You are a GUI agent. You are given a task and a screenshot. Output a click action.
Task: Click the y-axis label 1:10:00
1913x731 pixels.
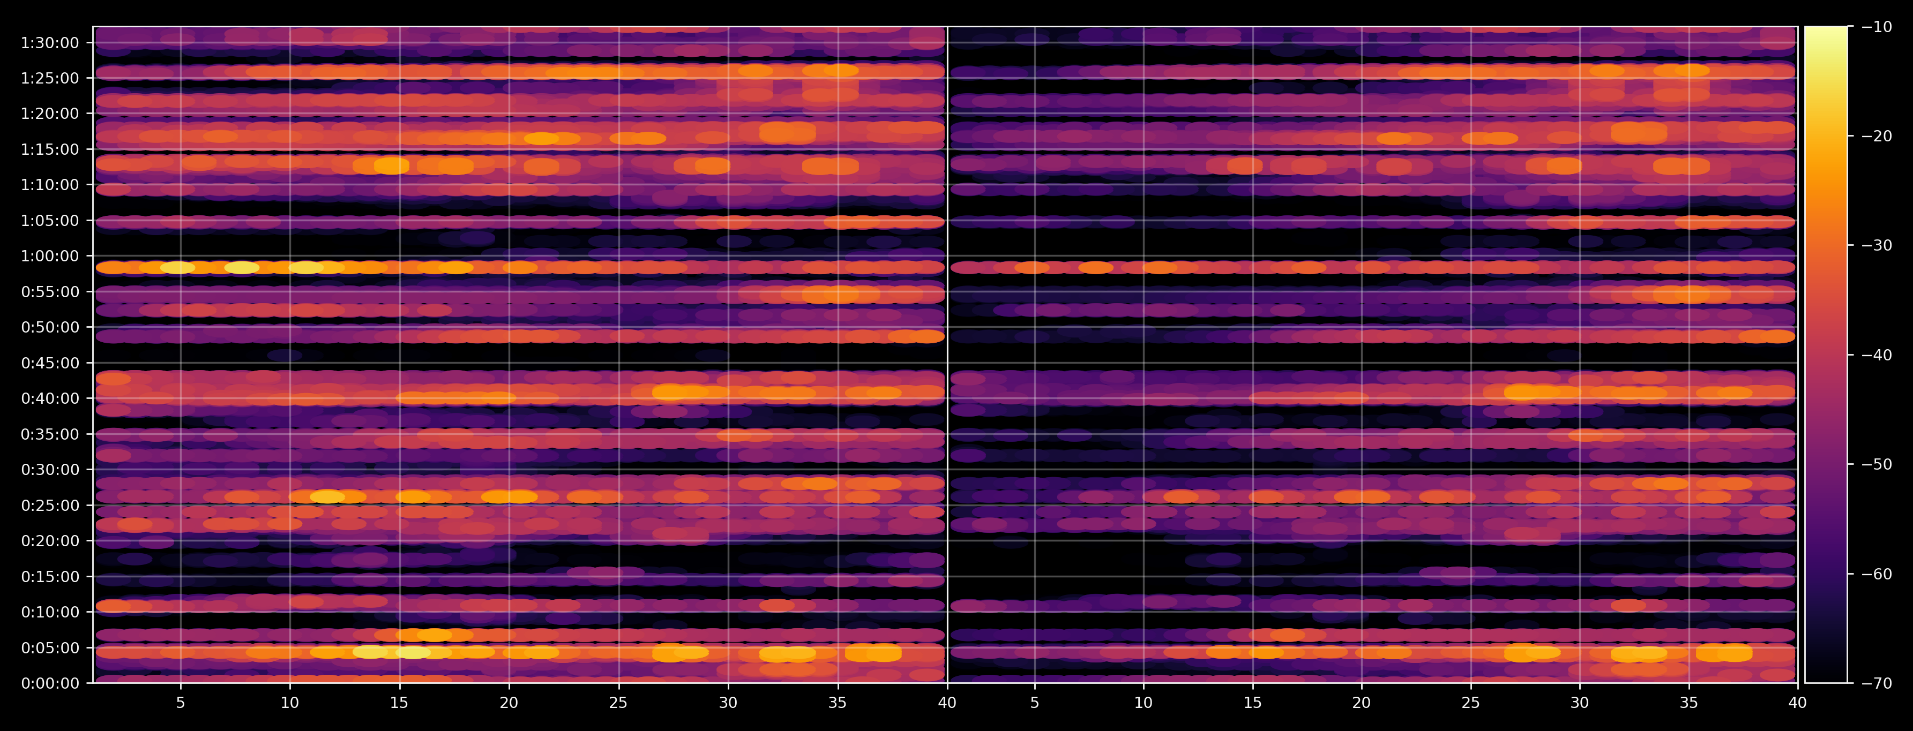coord(50,185)
